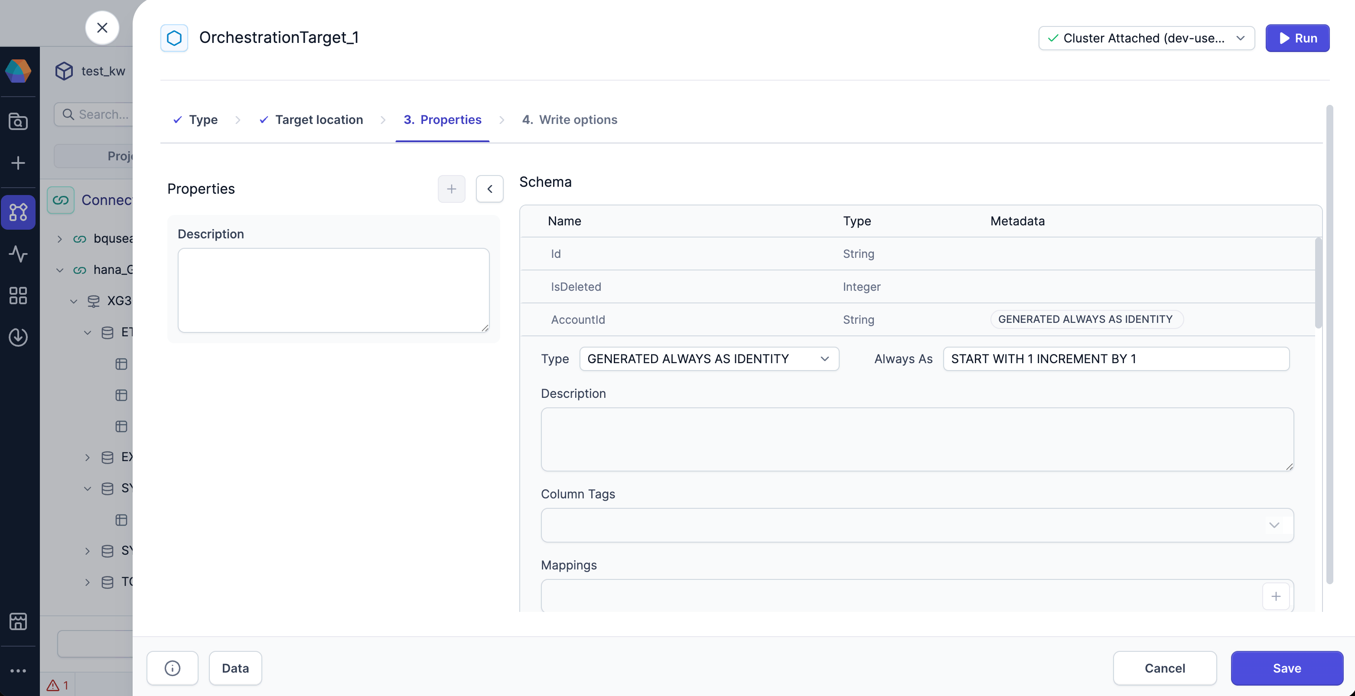The image size is (1355, 696).
Task: Click the downloads icon in the left sidebar
Action: [x=18, y=337]
